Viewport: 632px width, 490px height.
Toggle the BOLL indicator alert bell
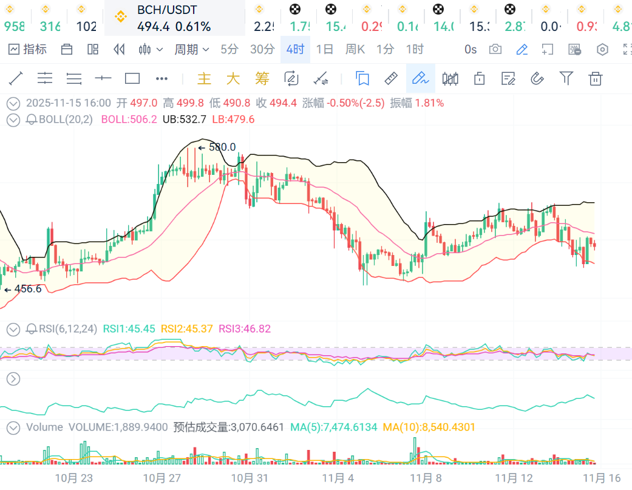[x=32, y=120]
